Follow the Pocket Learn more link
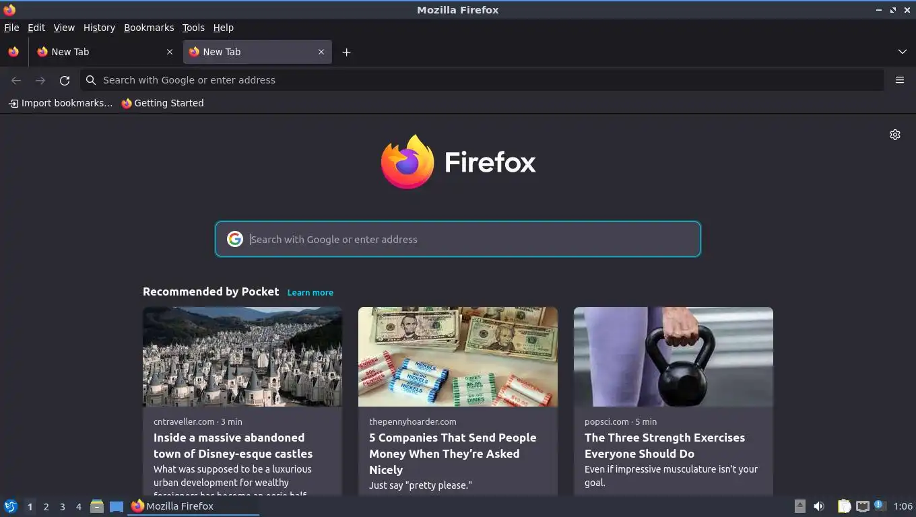 coord(310,292)
